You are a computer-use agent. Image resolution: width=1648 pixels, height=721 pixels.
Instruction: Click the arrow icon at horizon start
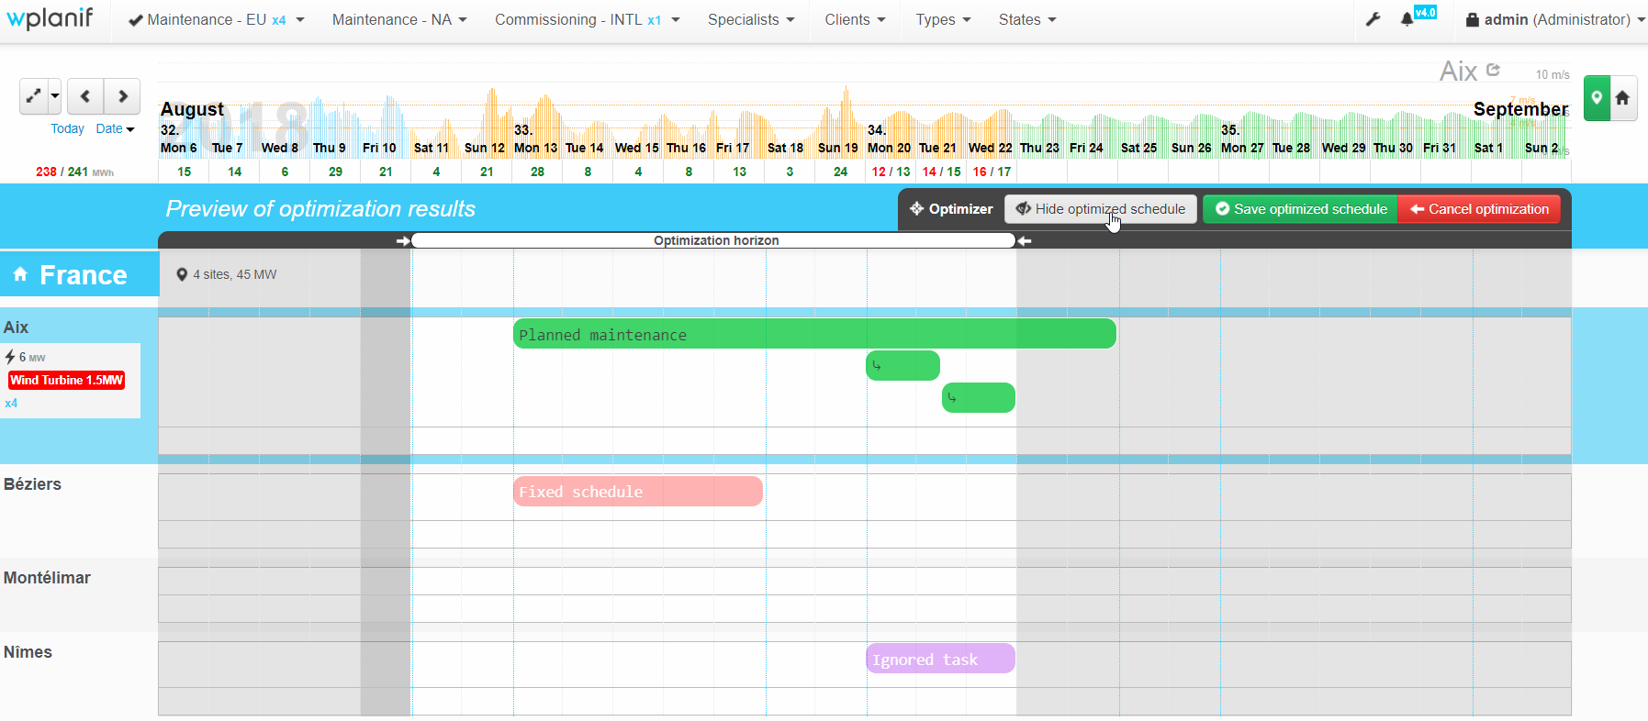(402, 240)
